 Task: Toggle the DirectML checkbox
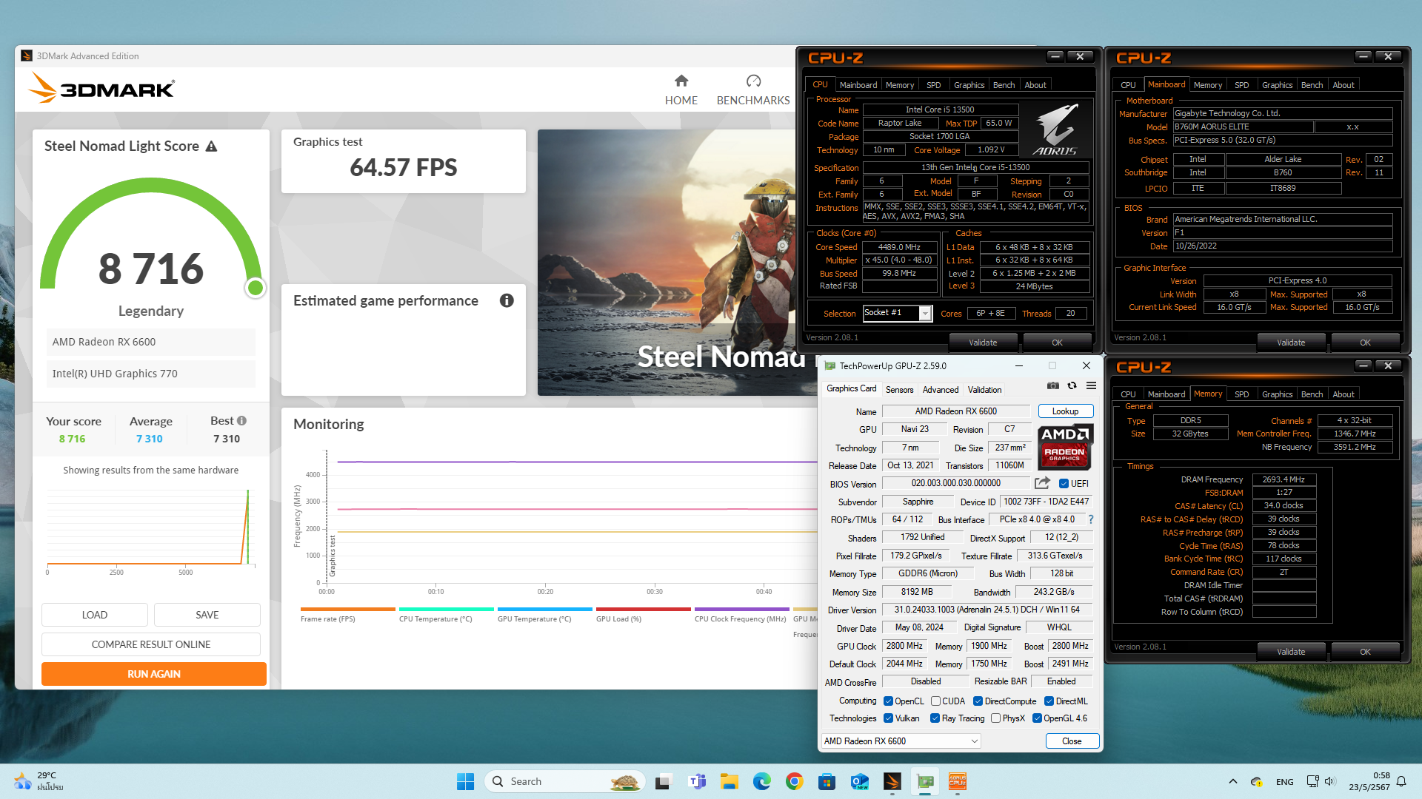1049,701
